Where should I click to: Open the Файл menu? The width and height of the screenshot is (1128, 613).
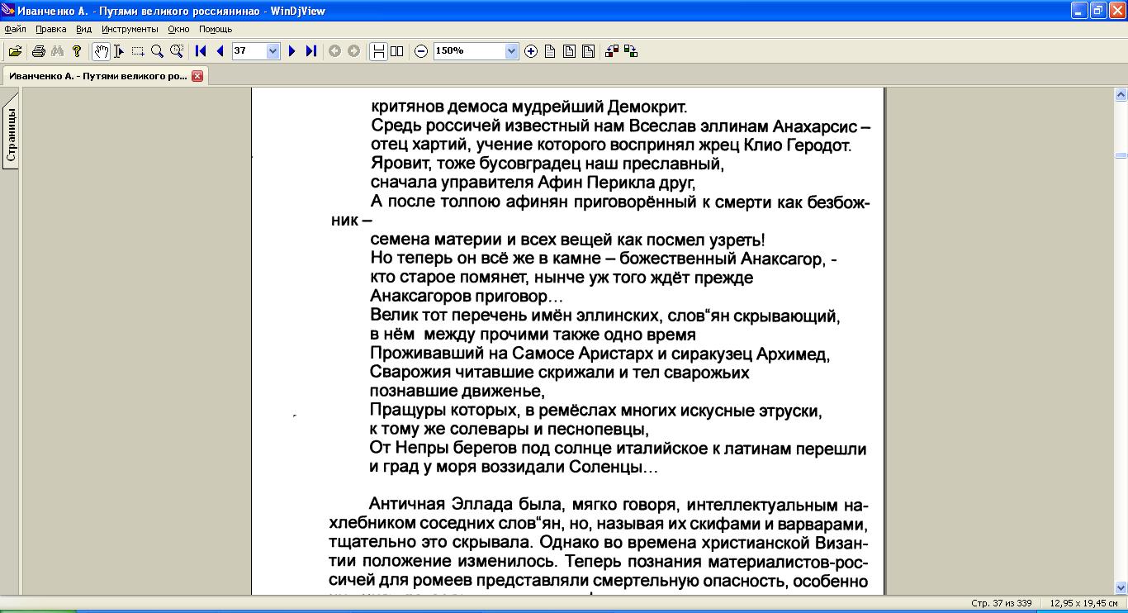pyautogui.click(x=15, y=29)
